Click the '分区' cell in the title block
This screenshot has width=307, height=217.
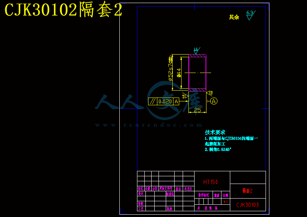155,189
